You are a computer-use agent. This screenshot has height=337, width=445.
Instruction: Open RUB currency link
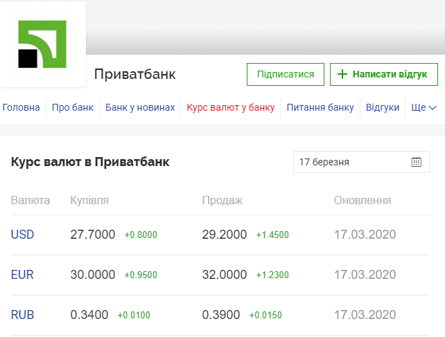[22, 315]
